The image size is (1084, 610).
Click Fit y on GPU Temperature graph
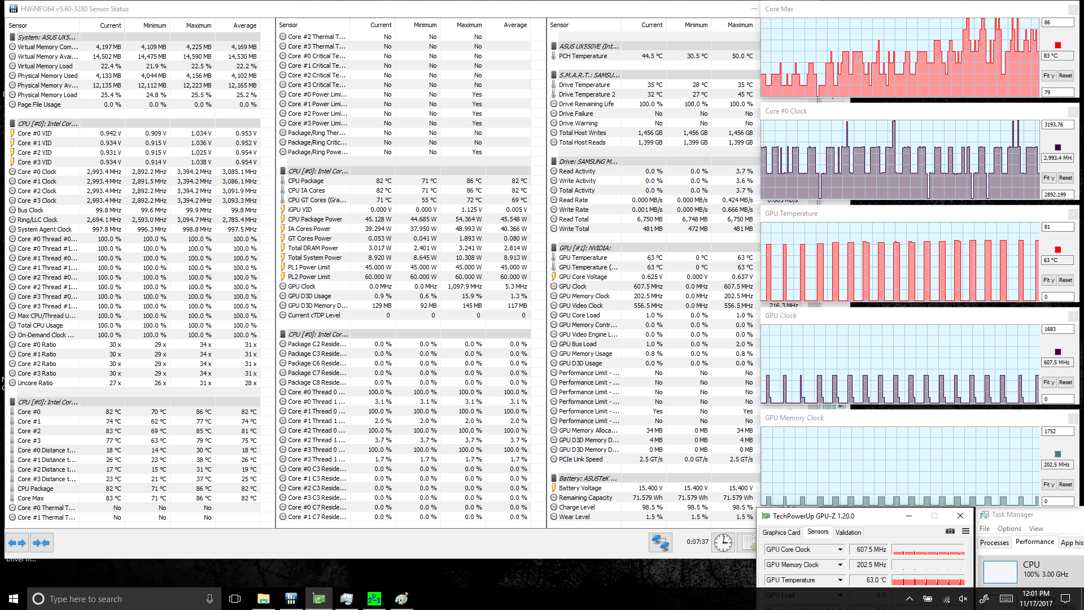[x=1048, y=280]
